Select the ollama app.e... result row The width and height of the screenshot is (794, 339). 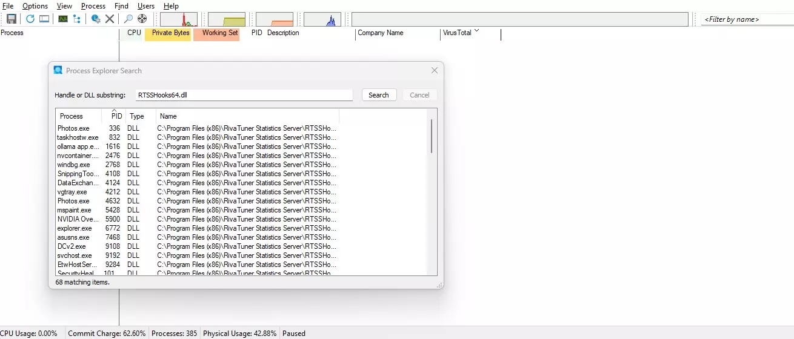click(x=197, y=146)
